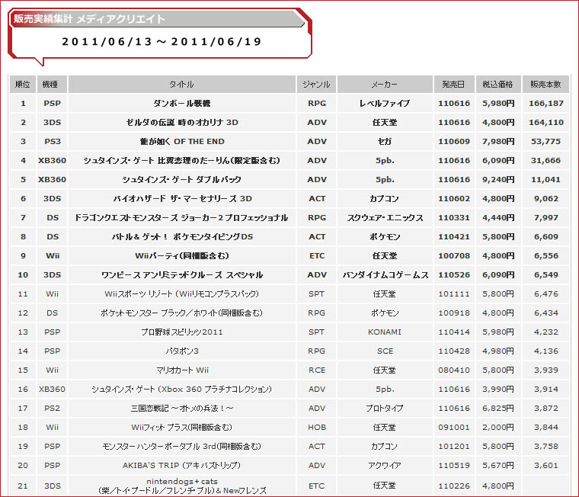The width and height of the screenshot is (579, 497).
Task: Select title バイオハザード ザ・マーセナリーズ 3D
Action: click(181, 199)
